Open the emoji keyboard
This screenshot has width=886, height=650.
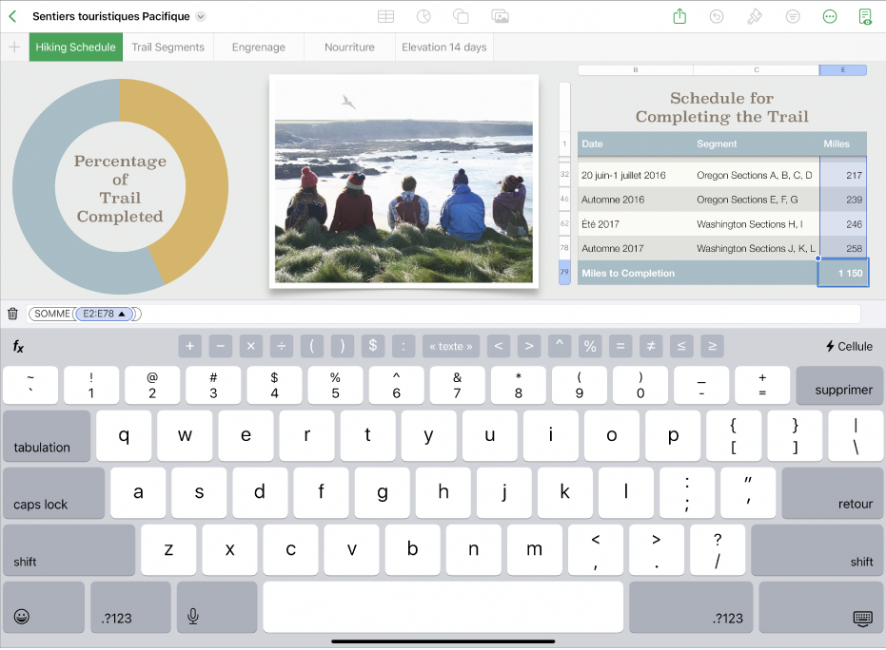[44, 607]
